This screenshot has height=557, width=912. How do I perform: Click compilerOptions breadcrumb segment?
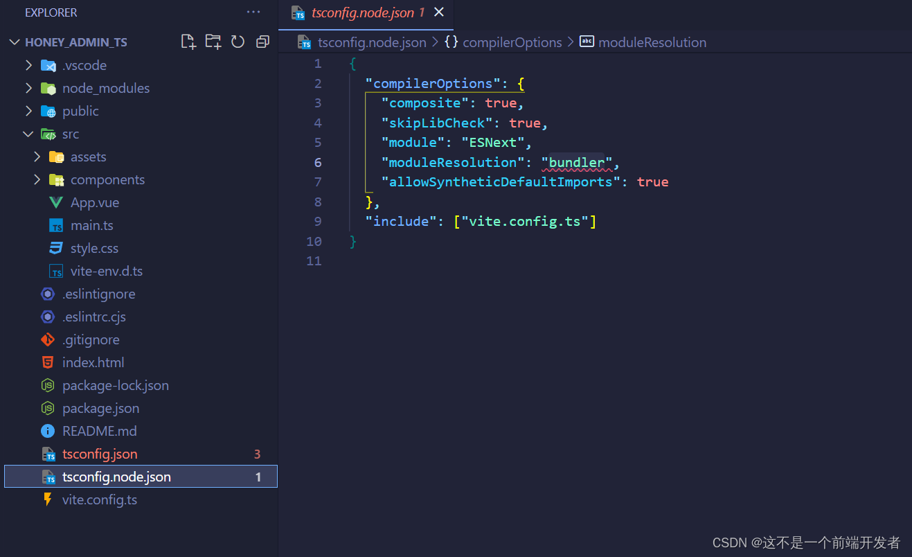coord(512,42)
